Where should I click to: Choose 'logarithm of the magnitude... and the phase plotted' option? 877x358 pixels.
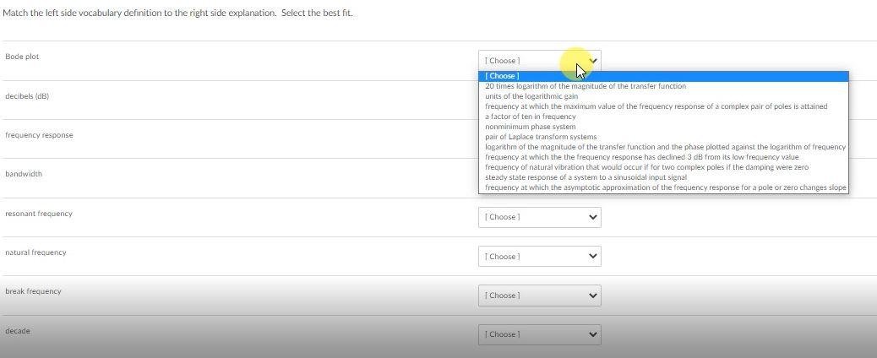pos(663,147)
